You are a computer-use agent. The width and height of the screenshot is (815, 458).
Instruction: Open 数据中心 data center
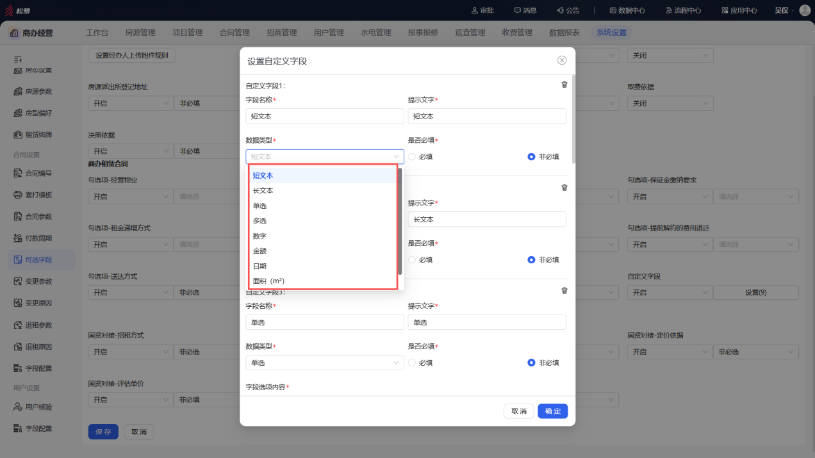point(627,10)
